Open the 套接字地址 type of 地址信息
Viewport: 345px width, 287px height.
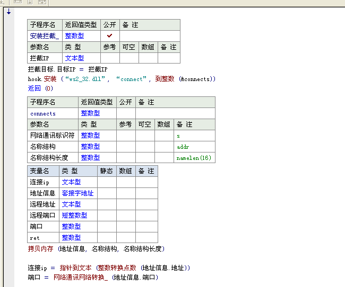pos(77,193)
